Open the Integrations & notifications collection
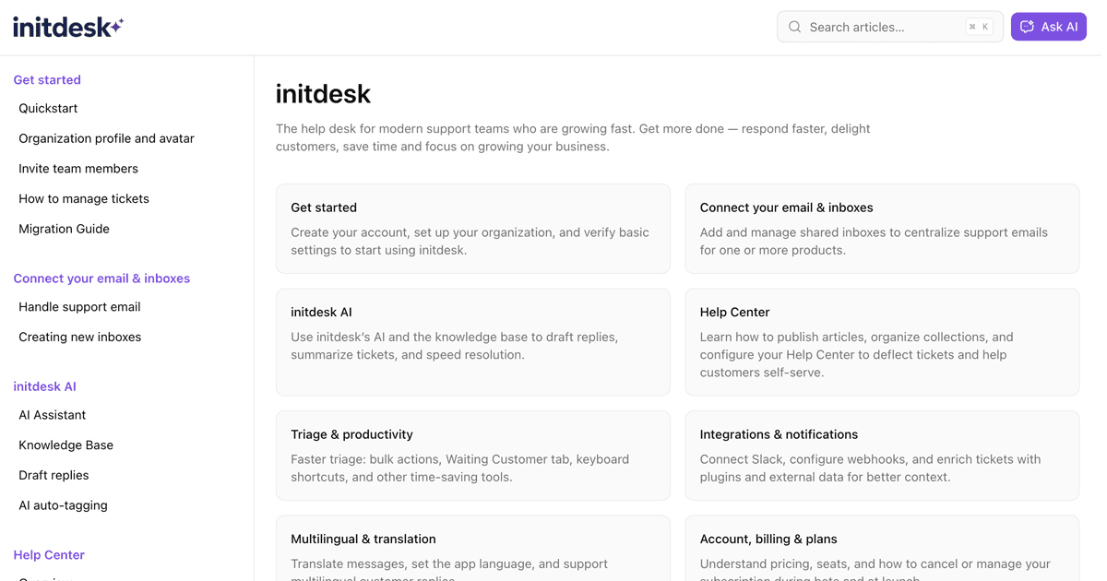The image size is (1107, 581). 882,455
